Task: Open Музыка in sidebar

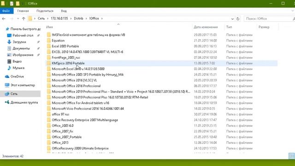Action: [x=18, y=68]
